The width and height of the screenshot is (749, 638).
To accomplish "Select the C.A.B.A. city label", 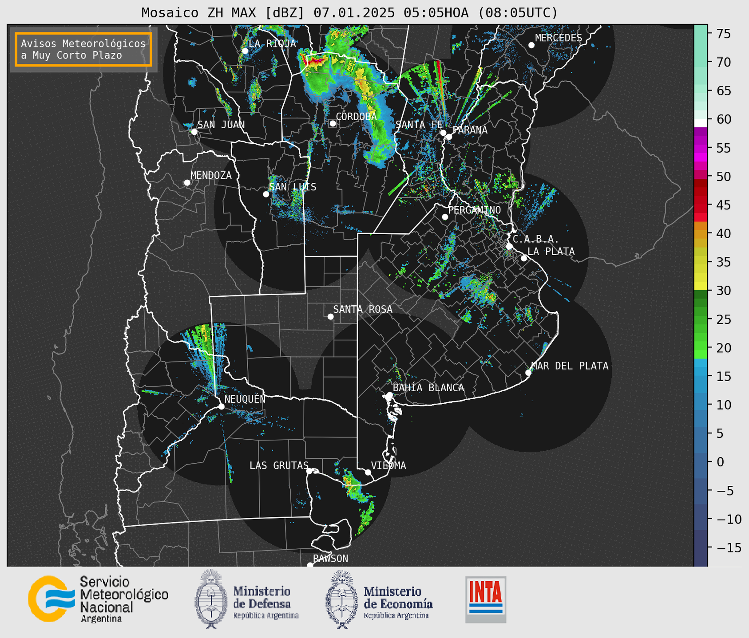I will click(535, 240).
